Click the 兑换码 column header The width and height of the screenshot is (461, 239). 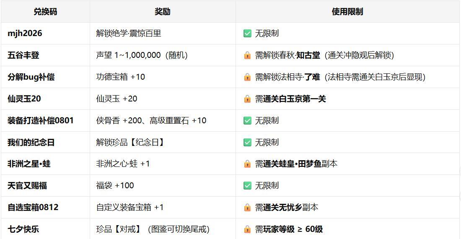[45, 12]
